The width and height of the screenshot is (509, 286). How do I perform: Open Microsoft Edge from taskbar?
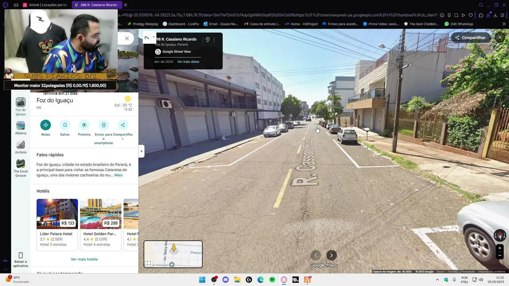point(260,280)
